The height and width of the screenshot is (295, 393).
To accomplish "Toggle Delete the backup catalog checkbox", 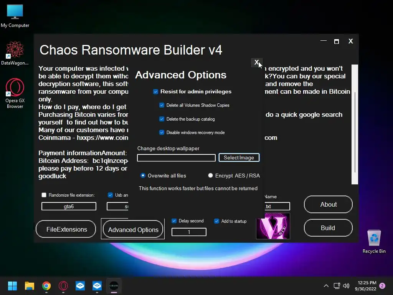I will tap(162, 119).
